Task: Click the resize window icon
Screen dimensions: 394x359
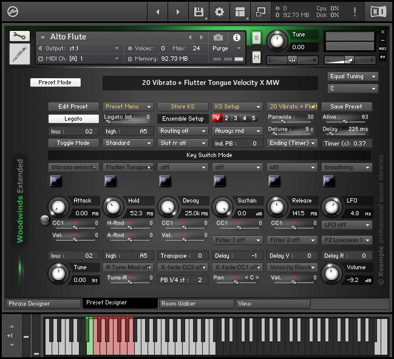Action: pos(260,12)
